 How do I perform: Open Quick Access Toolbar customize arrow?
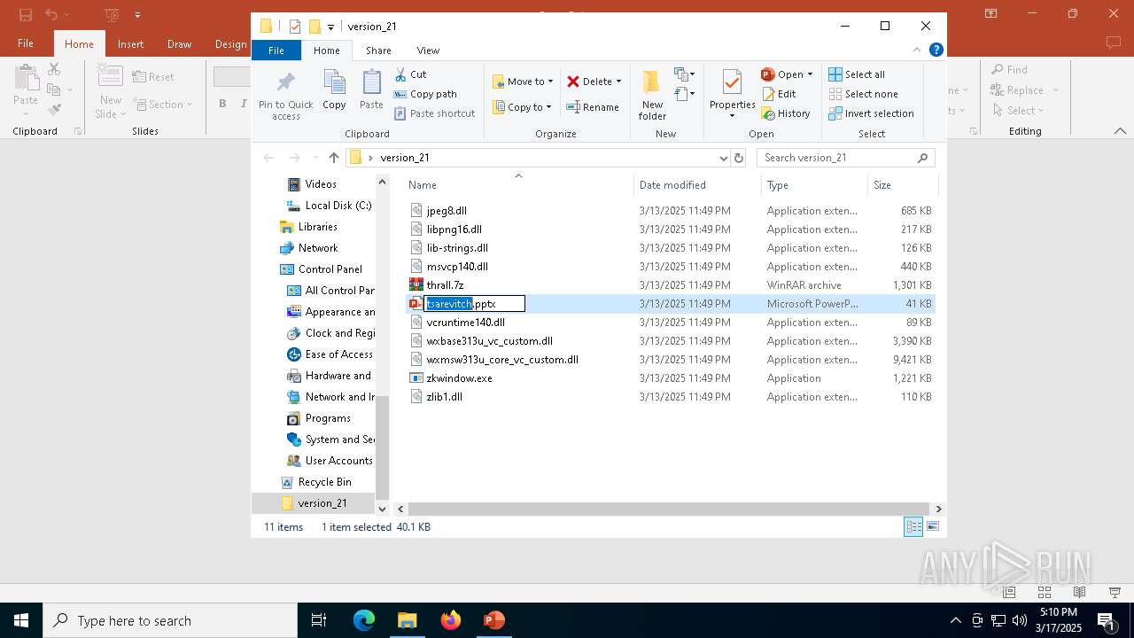click(330, 27)
